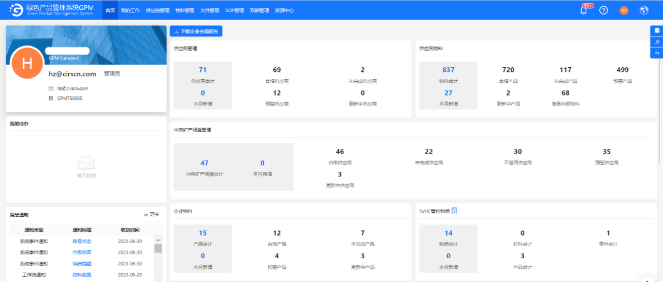This screenshot has height=282, width=663.
Task: Click the 下载企业合规报告 button
Action: (196, 32)
